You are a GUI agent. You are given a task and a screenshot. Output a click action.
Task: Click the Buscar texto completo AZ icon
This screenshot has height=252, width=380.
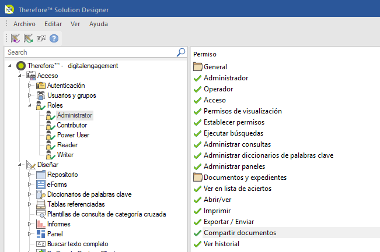41,244
